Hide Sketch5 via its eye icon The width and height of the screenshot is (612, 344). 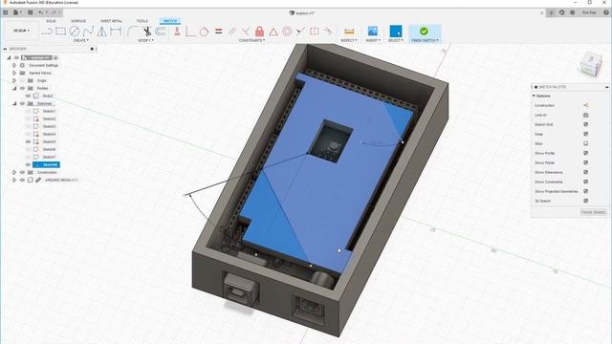28,141
